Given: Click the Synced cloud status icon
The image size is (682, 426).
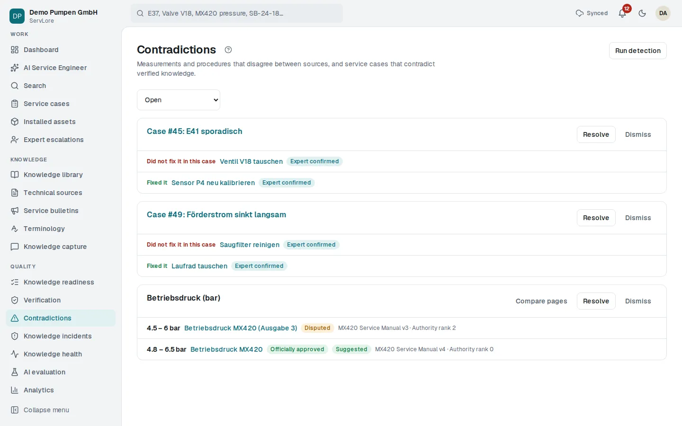Looking at the screenshot, I should [579, 13].
